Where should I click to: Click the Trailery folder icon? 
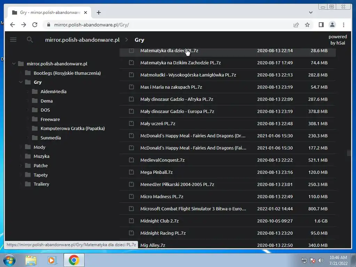28,184
